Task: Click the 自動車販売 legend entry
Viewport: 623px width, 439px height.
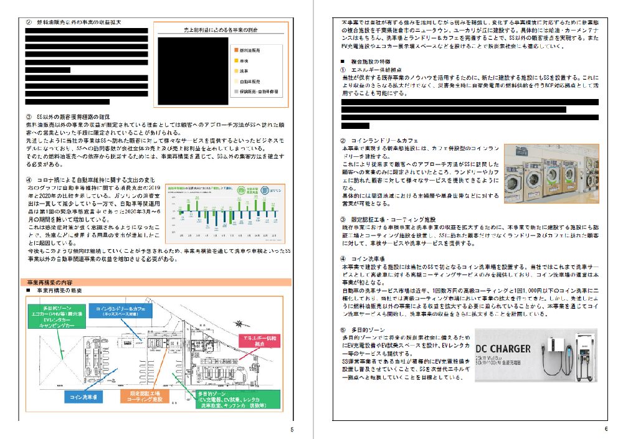Action: [250, 81]
